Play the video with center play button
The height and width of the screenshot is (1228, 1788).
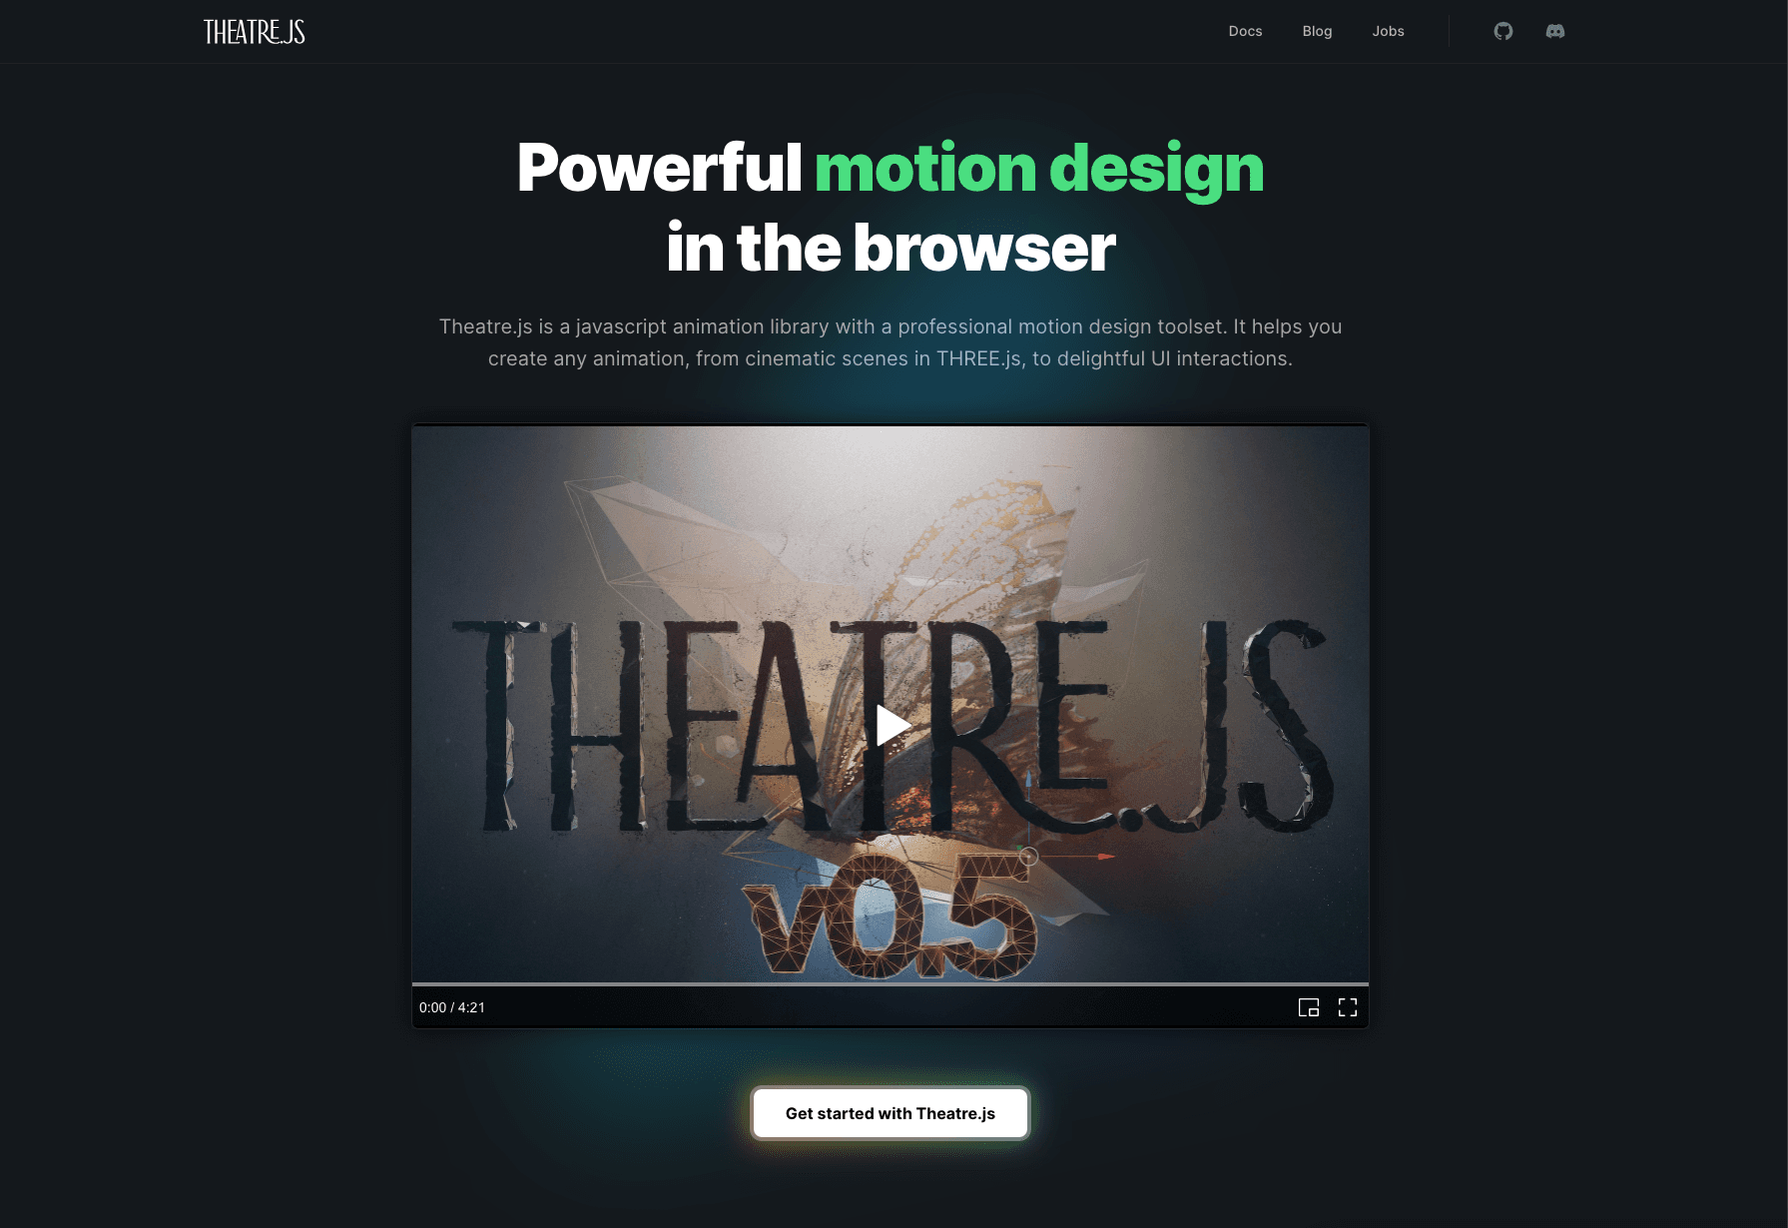892,725
